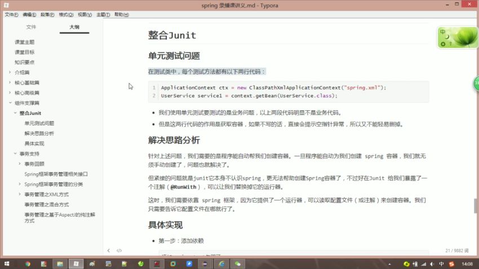Go to Spring框架事务管理相关接口 outline entry
The image size is (479, 269).
56,174
